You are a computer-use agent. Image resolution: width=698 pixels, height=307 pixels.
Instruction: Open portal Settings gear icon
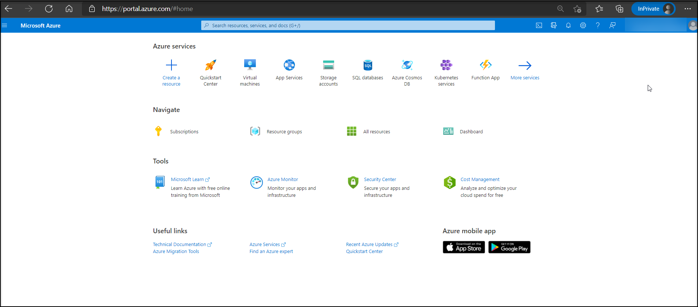click(583, 25)
